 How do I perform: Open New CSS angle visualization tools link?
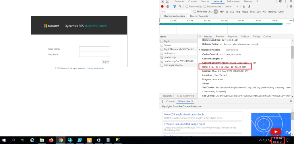click(x=184, y=114)
